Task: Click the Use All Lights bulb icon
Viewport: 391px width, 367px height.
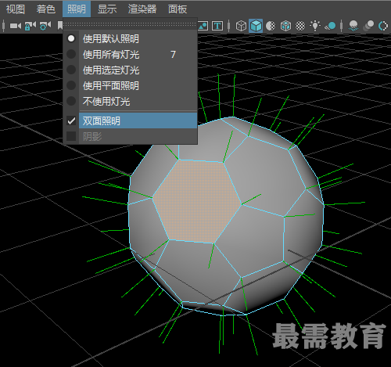Action: point(315,26)
